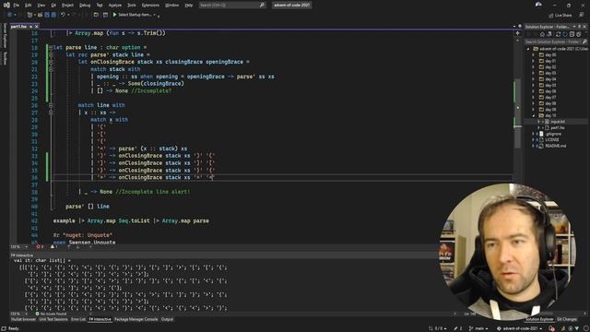This screenshot has width=590, height=332.
Task: Click the Select Startup Item run button
Action: (132, 15)
